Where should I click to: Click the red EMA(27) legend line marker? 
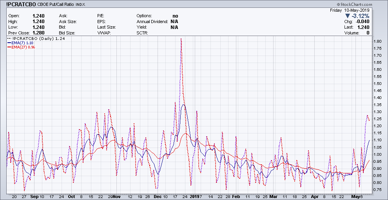[x=9, y=47]
